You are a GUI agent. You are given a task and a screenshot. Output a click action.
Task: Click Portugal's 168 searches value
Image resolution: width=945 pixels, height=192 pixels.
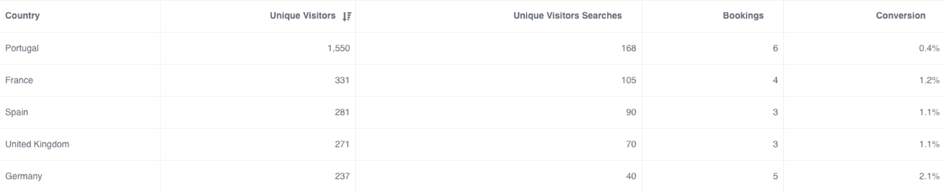[x=629, y=48]
